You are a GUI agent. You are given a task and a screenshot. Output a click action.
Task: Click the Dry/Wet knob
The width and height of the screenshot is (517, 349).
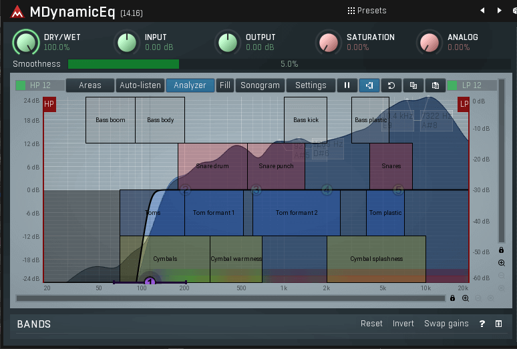tap(26, 43)
